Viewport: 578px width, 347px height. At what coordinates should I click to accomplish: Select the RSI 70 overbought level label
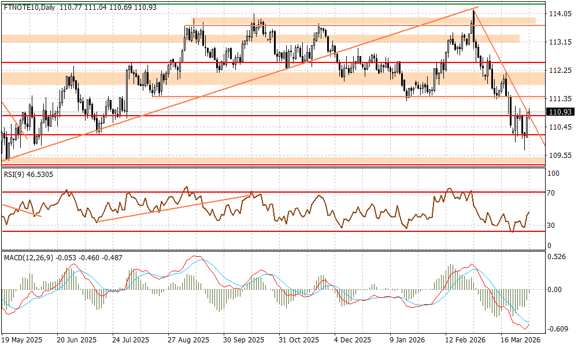553,193
